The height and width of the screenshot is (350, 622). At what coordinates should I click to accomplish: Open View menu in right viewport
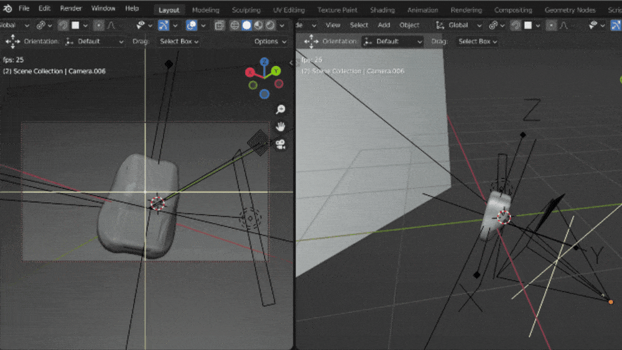[333, 25]
